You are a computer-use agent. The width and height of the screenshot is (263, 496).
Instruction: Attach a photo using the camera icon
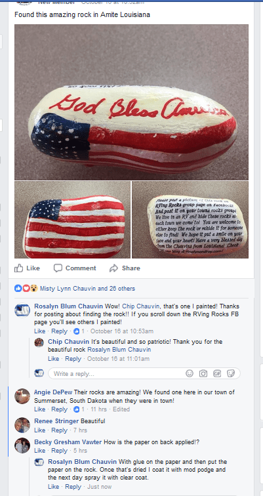pos(203,373)
